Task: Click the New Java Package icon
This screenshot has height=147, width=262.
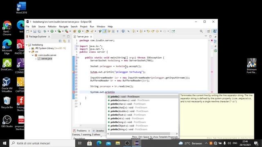Action: click(x=75, y=31)
